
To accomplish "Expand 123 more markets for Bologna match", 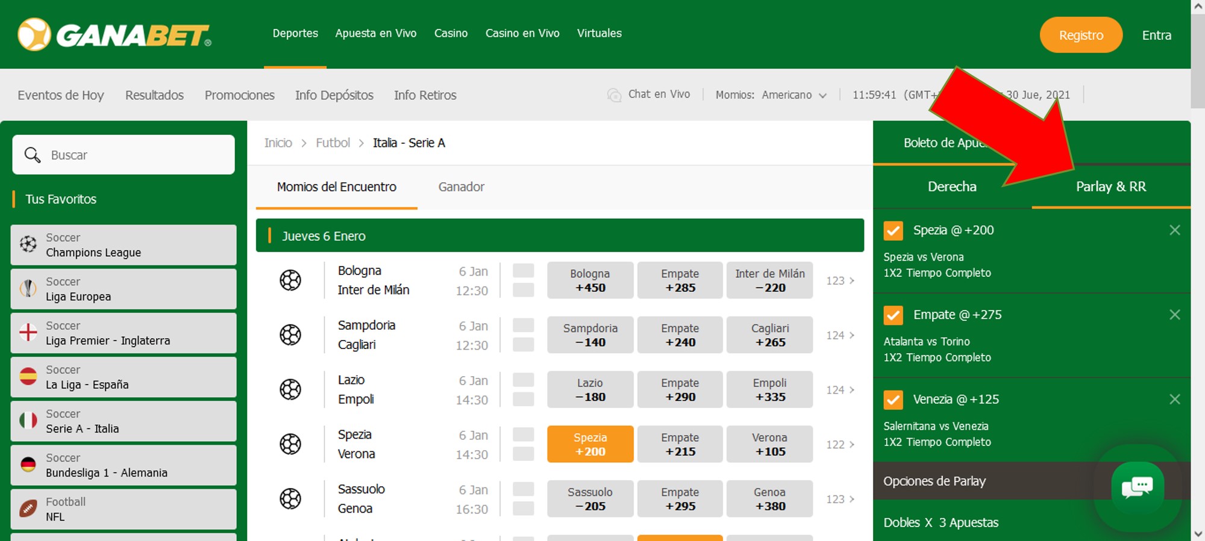I will (840, 280).
